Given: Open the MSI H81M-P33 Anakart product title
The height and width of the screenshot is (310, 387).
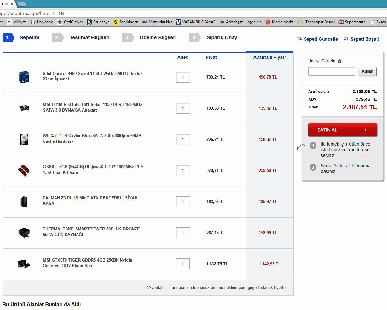Looking at the screenshot, I should click(92, 107).
